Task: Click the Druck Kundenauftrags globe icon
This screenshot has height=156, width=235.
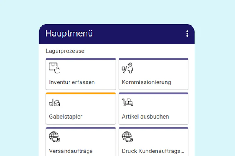Action: [x=127, y=137]
